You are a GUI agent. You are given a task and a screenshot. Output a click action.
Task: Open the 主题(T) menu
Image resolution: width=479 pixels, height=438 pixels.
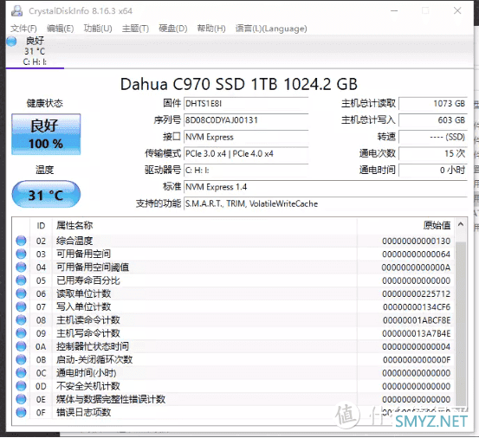135,29
